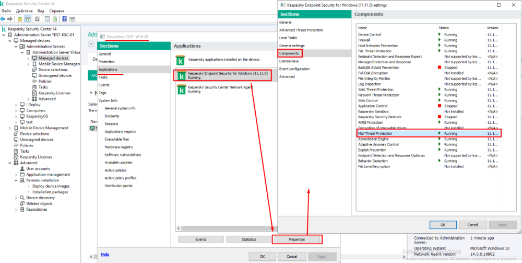Viewport: 522px width, 263px height.
Task: Select Installation packages in the tree
Action: (50, 192)
